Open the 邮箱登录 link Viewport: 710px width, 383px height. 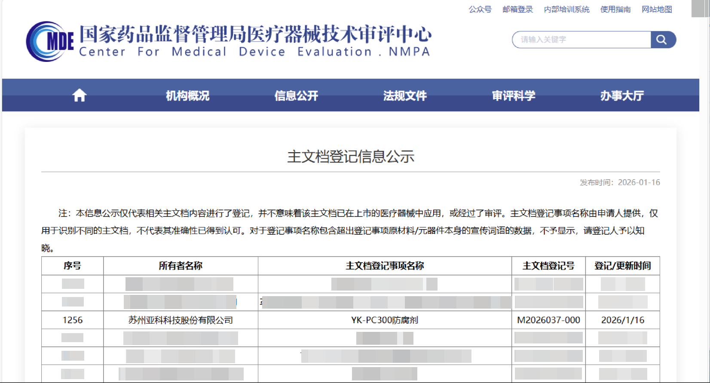(x=517, y=9)
